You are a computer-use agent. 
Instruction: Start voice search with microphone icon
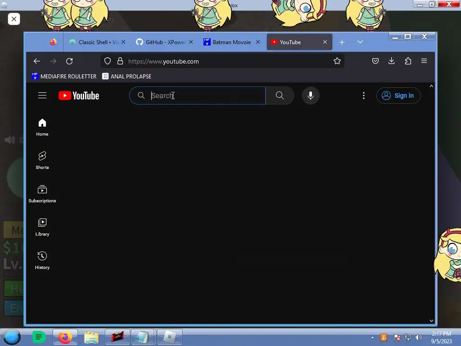pos(311,96)
